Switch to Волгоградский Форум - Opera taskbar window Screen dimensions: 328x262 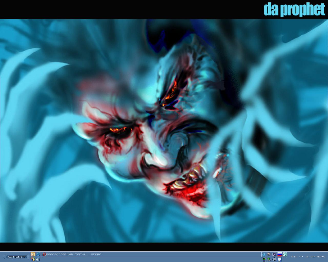coord(151,254)
